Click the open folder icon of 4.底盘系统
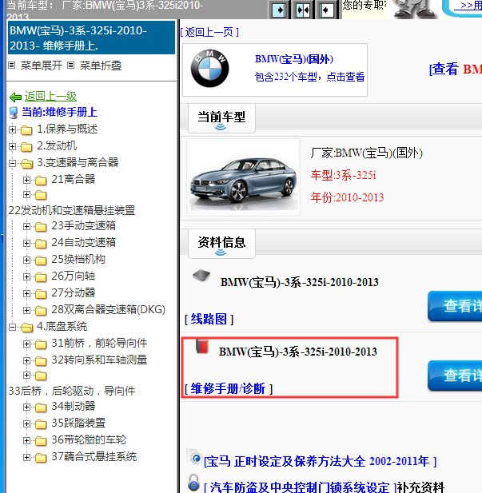 point(26,328)
